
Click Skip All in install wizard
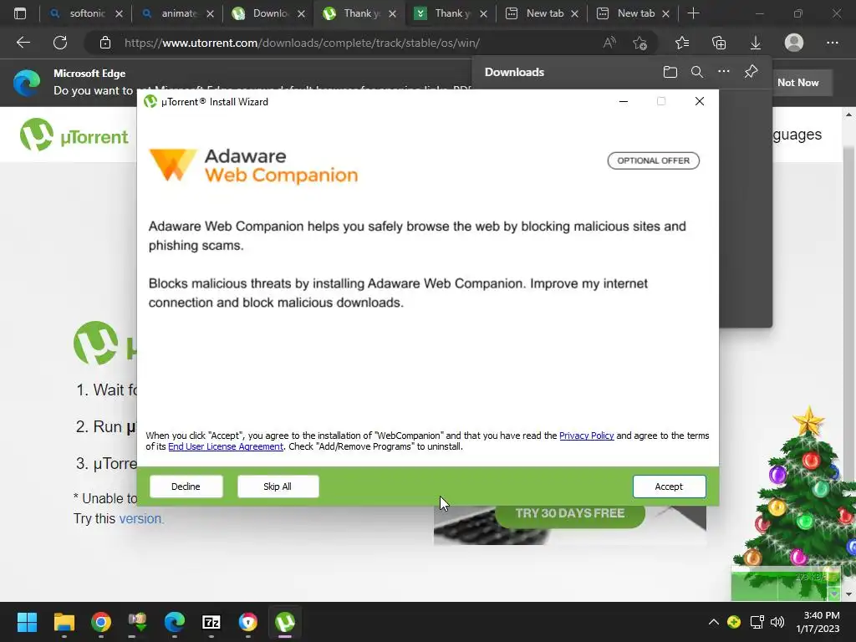(278, 487)
